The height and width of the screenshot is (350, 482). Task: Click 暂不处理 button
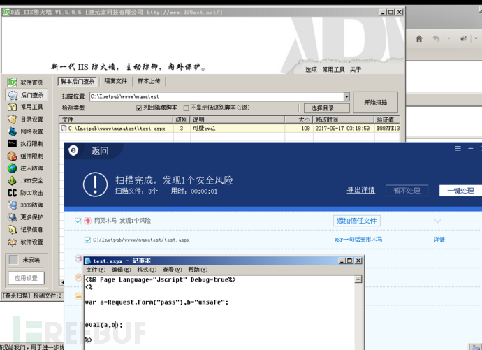(x=407, y=191)
